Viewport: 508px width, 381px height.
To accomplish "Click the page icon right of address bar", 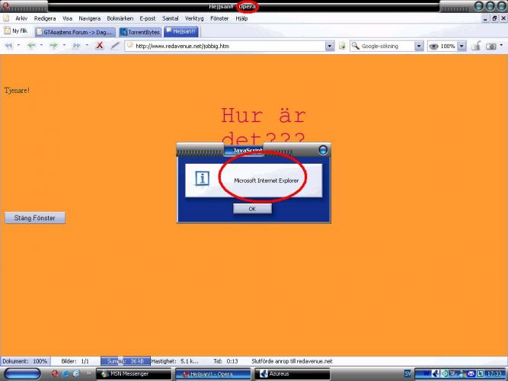I will click(x=342, y=46).
